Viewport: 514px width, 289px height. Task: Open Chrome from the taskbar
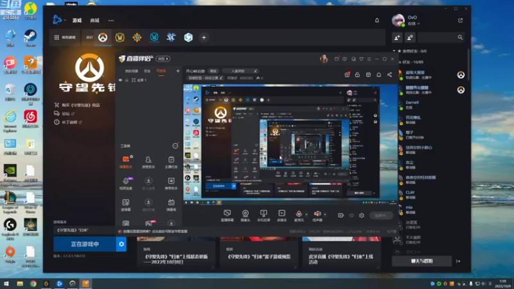[33, 284]
